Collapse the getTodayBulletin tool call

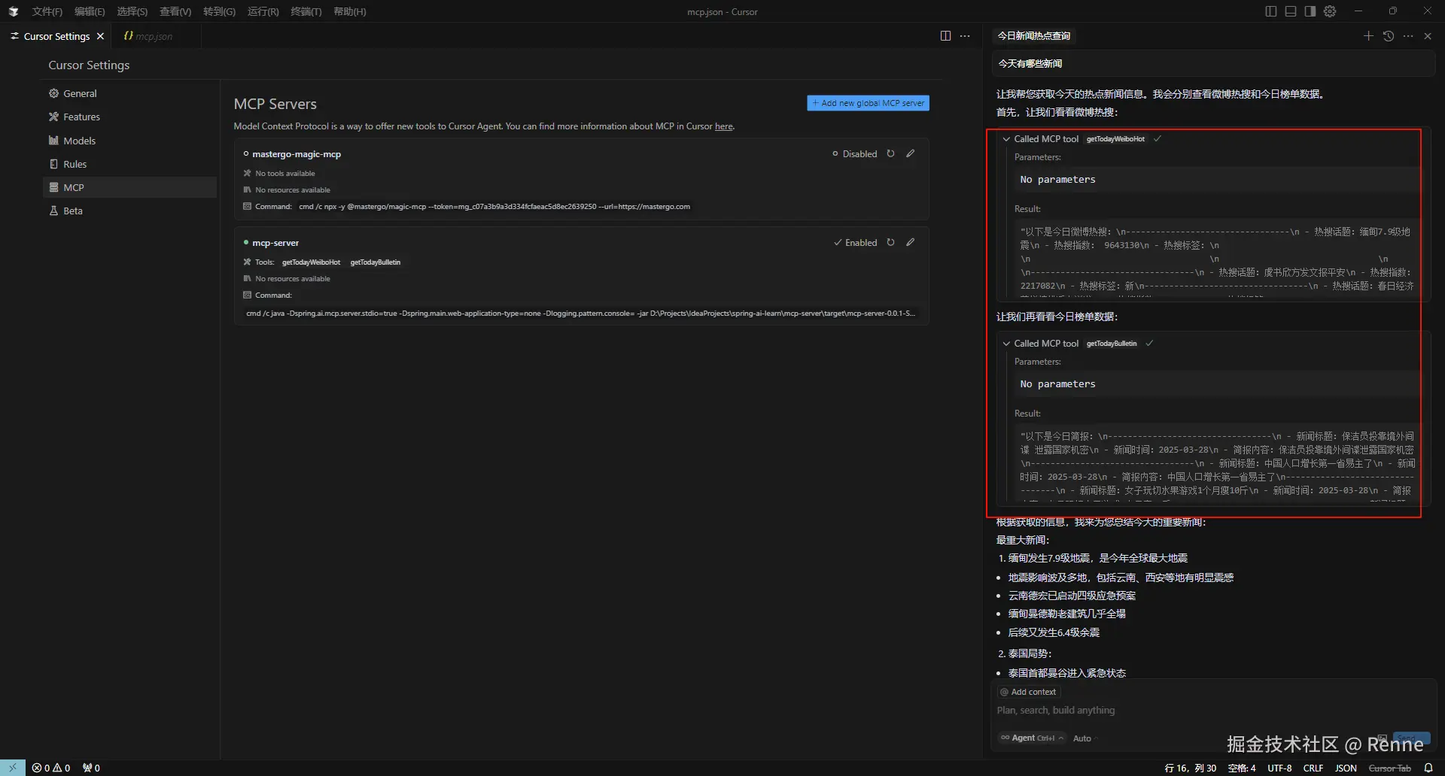[x=1006, y=343]
